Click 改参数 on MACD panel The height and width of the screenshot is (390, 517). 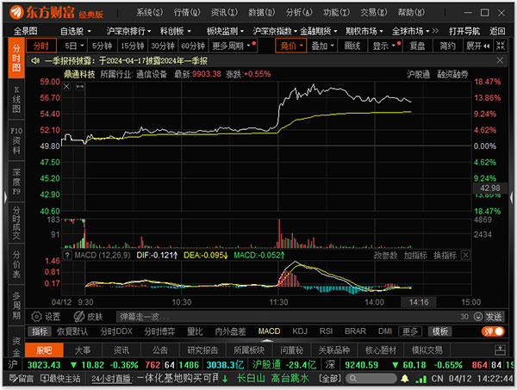pyautogui.click(x=385, y=255)
